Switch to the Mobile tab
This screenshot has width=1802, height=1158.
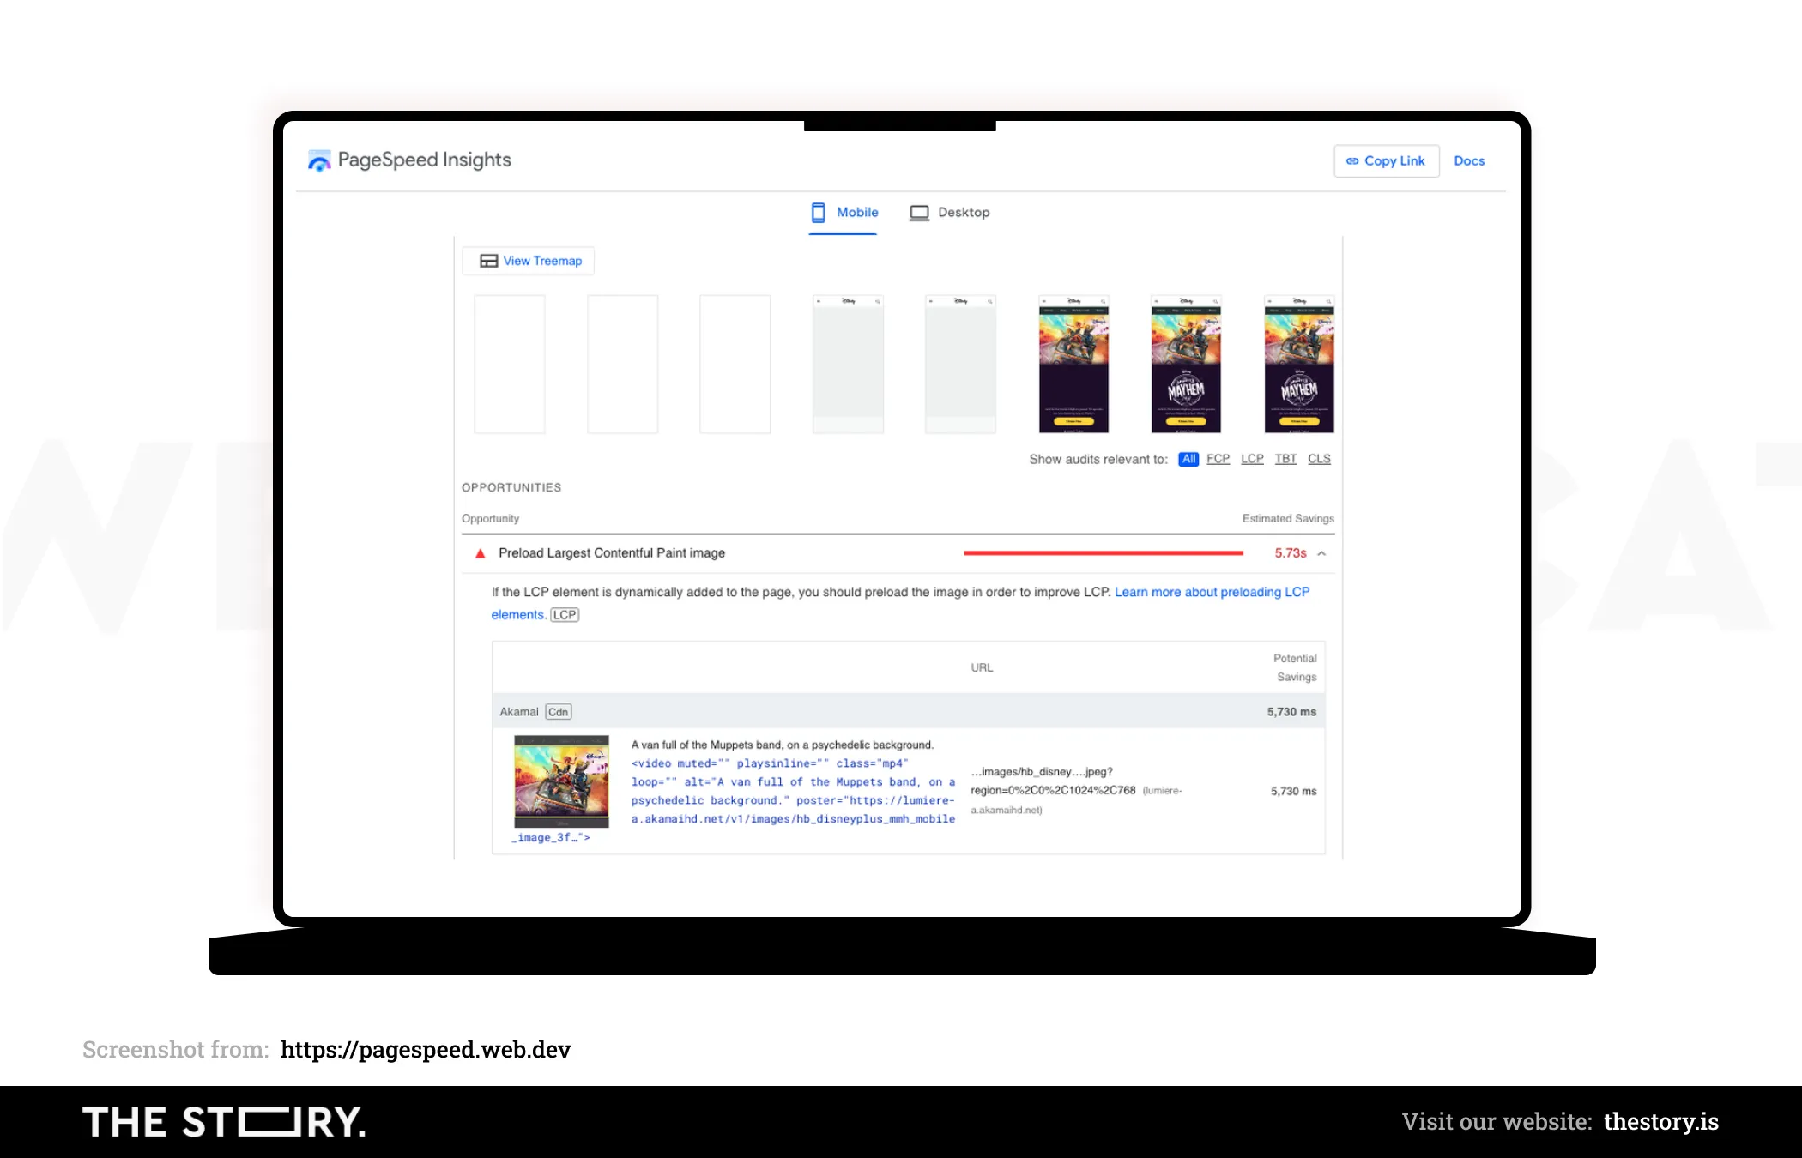pos(844,213)
